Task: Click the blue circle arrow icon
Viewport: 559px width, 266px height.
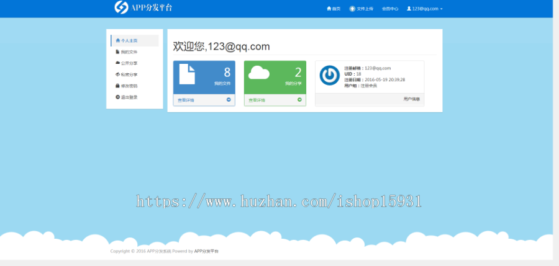Action: (229, 100)
